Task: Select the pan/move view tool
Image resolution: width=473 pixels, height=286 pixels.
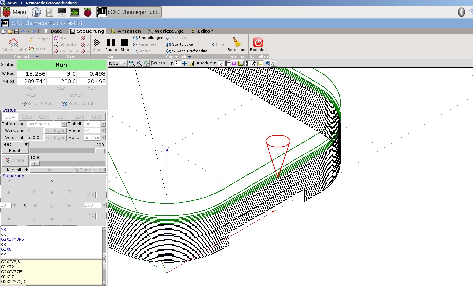Action: click(x=184, y=63)
